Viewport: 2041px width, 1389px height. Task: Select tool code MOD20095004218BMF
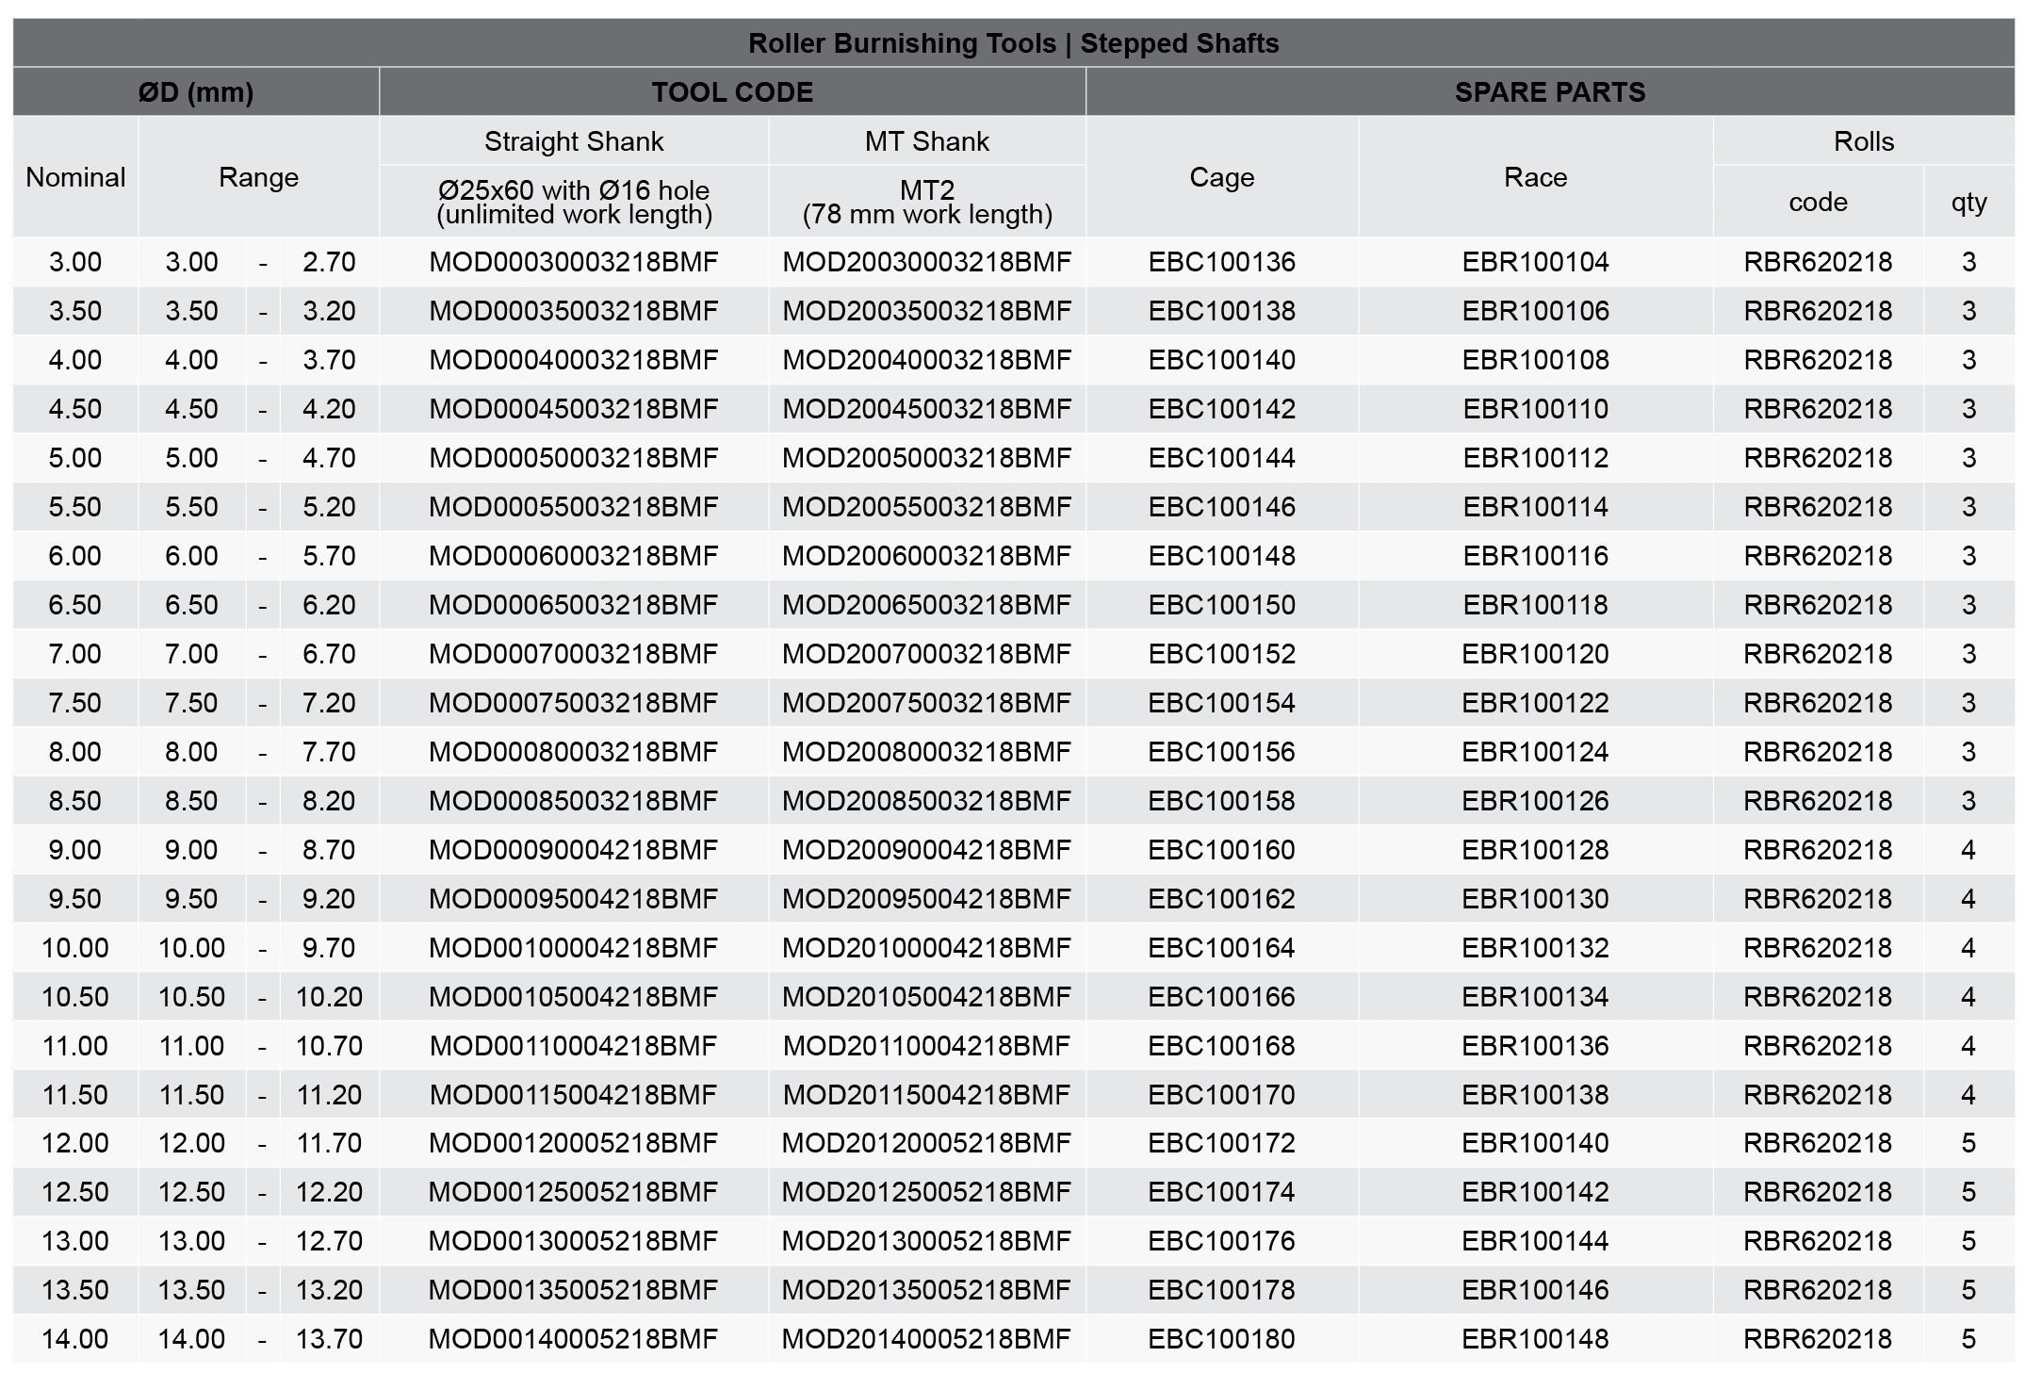(x=927, y=899)
